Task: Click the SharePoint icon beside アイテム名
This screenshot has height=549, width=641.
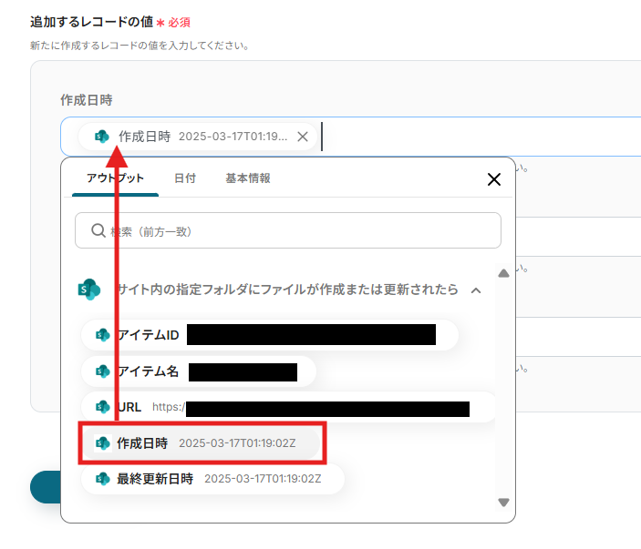Action: [x=103, y=371]
